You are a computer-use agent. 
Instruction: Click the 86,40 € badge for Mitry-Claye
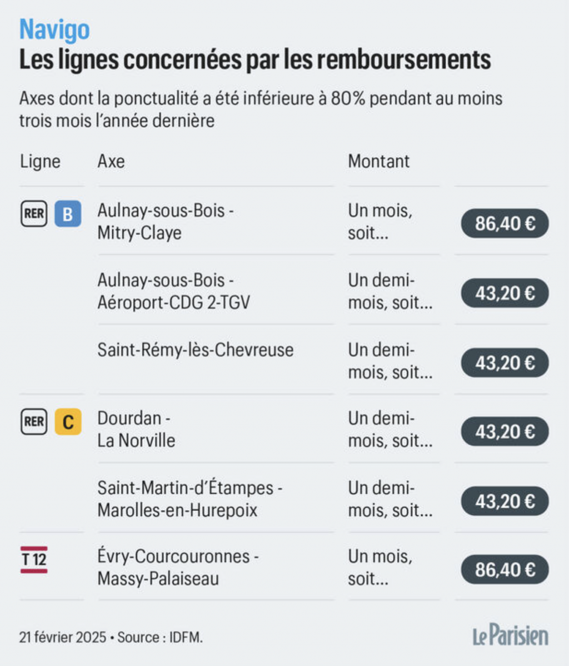[x=505, y=223]
